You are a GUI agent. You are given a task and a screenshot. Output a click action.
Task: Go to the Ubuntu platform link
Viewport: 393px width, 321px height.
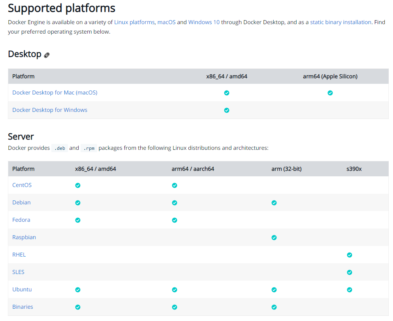[x=22, y=289]
